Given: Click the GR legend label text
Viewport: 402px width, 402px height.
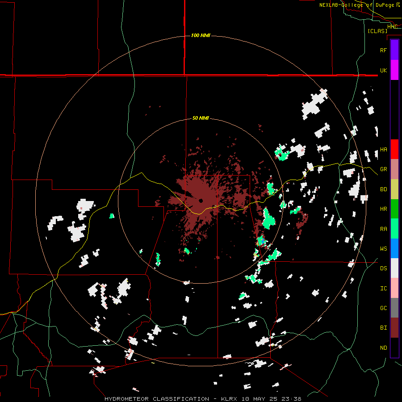Looking at the screenshot, I should click(x=383, y=169).
